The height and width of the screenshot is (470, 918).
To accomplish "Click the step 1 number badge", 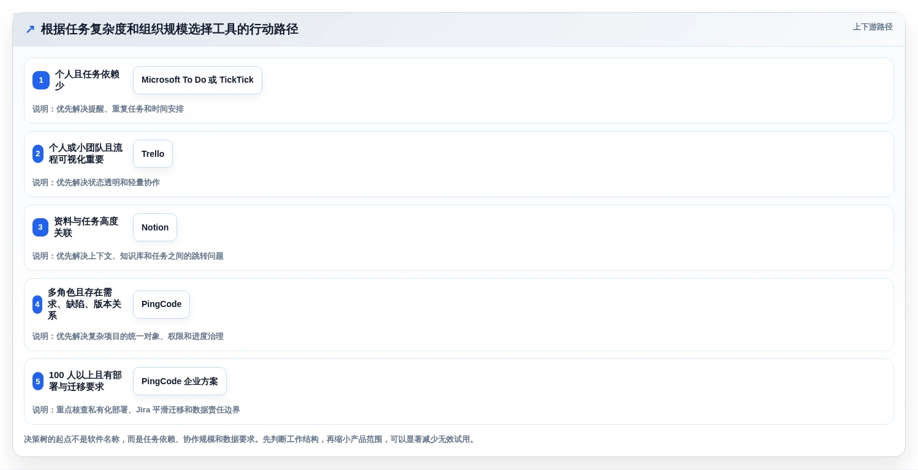I will (x=41, y=80).
